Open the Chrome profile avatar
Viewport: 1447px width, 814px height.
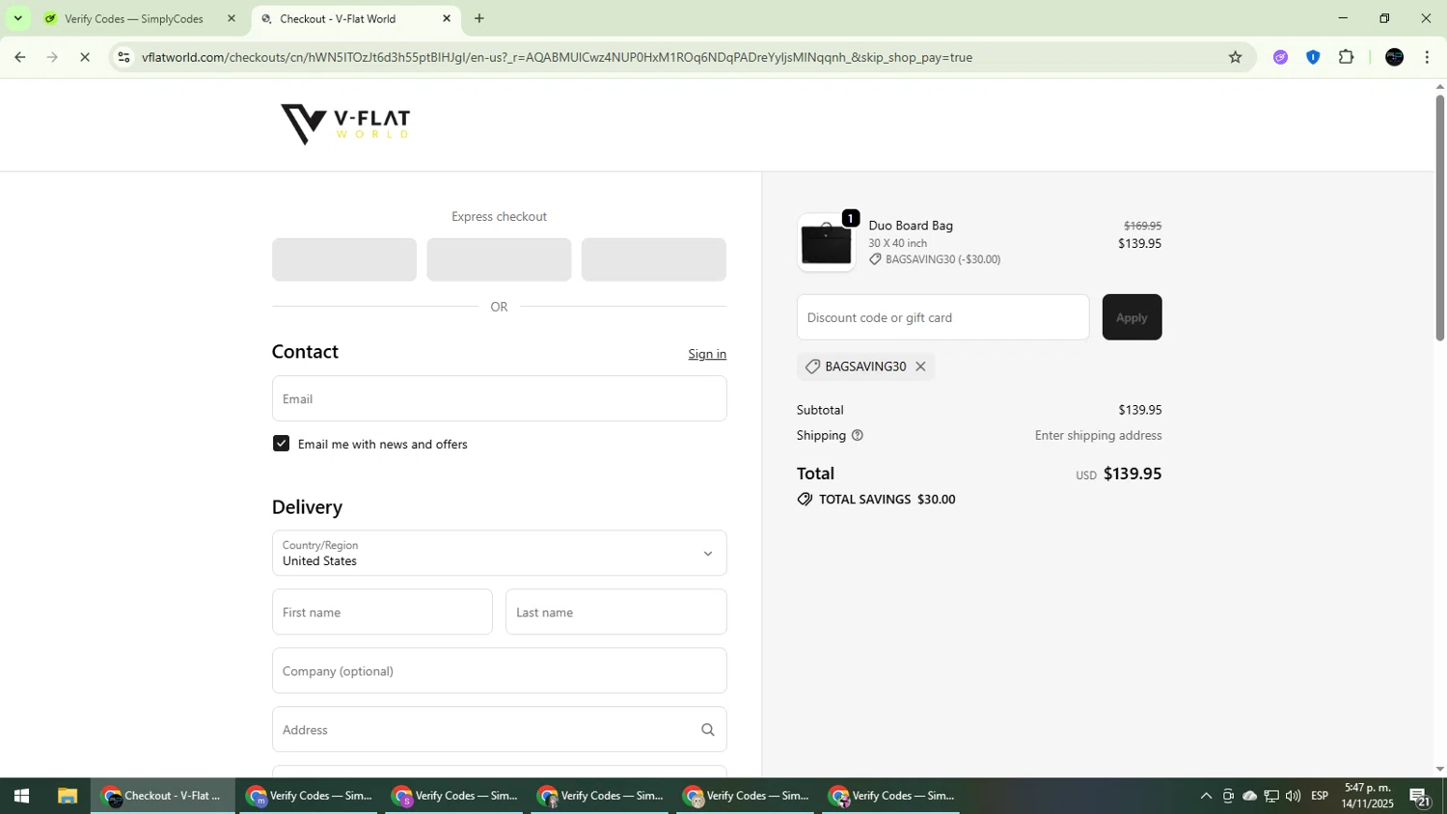1394,57
